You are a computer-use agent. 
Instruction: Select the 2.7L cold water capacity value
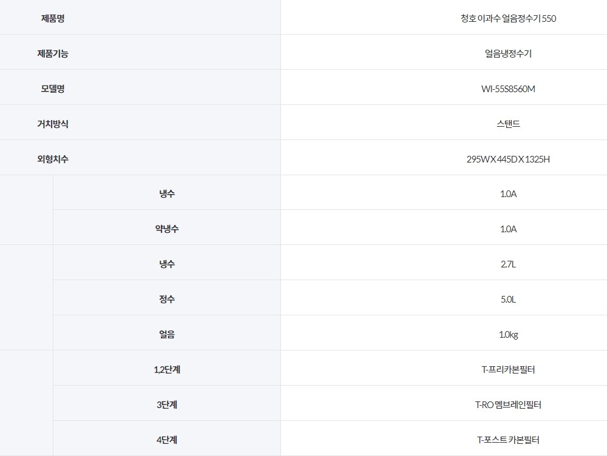(508, 264)
